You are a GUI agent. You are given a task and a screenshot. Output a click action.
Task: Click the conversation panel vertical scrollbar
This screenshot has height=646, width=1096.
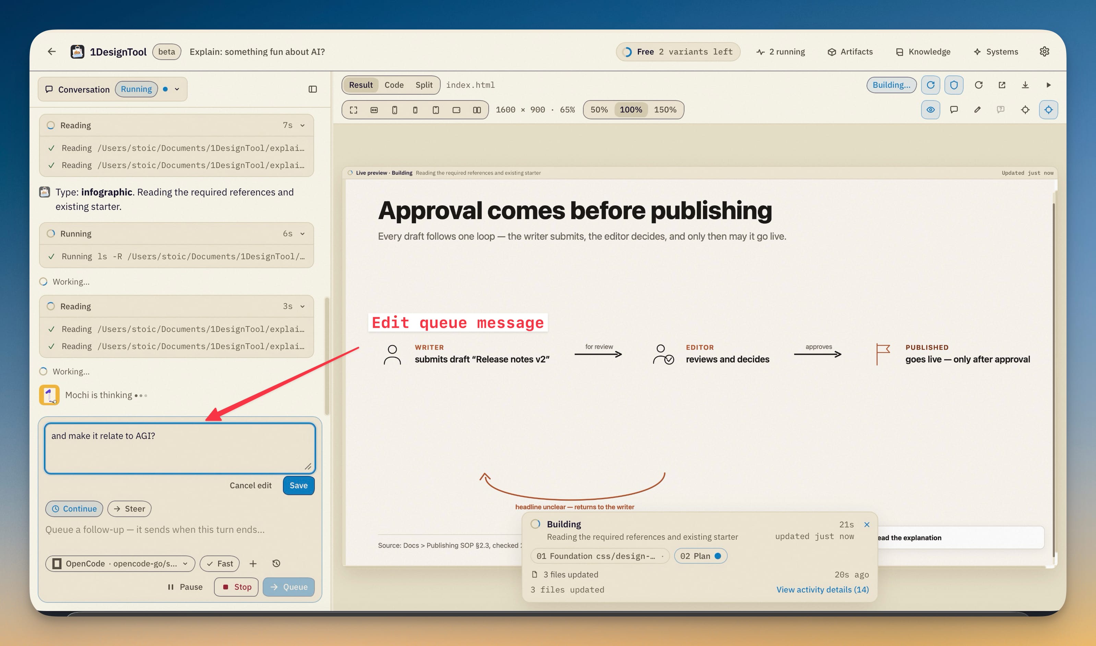point(326,356)
